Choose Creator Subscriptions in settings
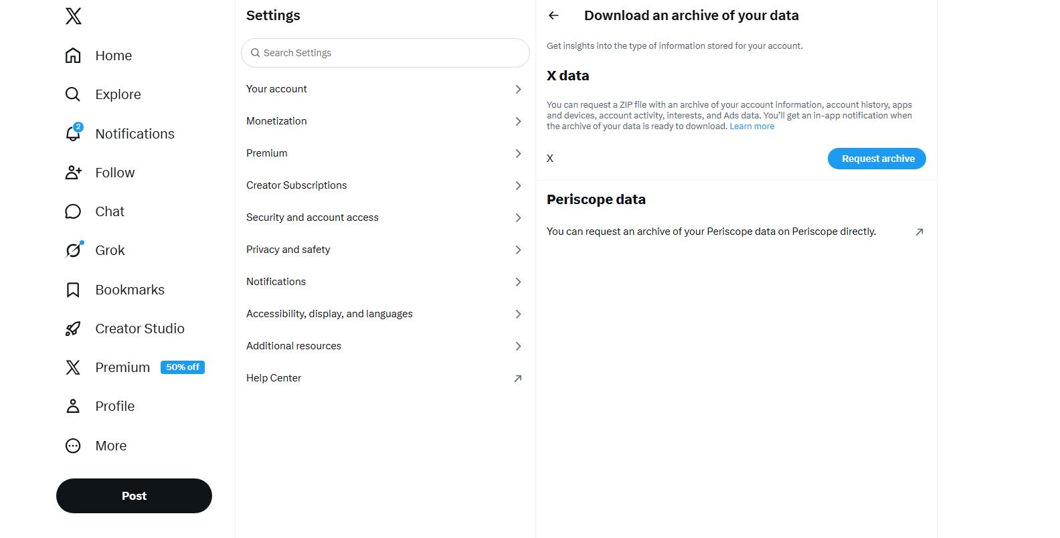The image size is (1060, 538). coord(296,185)
